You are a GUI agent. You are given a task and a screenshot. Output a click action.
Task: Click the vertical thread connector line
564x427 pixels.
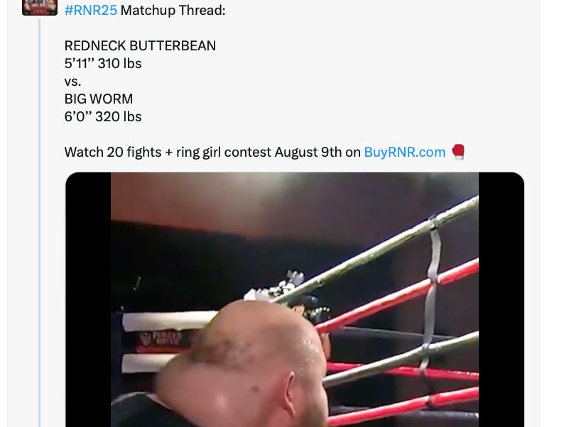(x=40, y=223)
